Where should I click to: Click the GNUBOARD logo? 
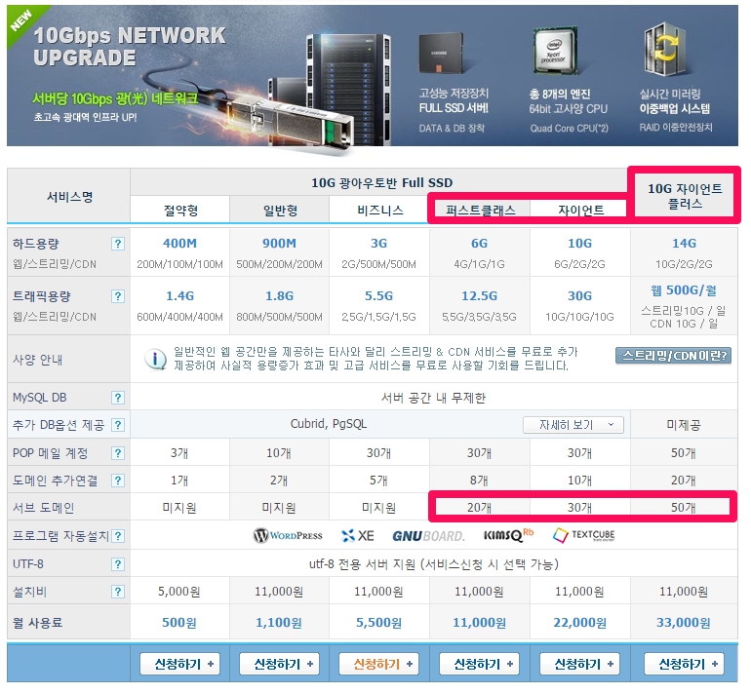(x=428, y=535)
